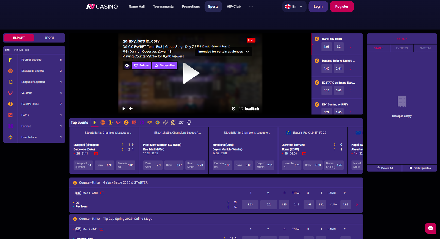The width and height of the screenshot is (440, 239).
Task: Click the Register button
Action: [x=342, y=7]
